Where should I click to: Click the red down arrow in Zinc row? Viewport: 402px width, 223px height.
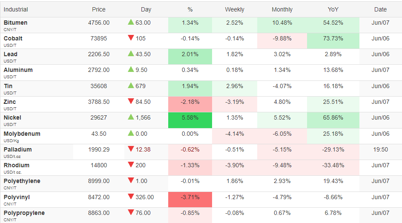[131, 102]
